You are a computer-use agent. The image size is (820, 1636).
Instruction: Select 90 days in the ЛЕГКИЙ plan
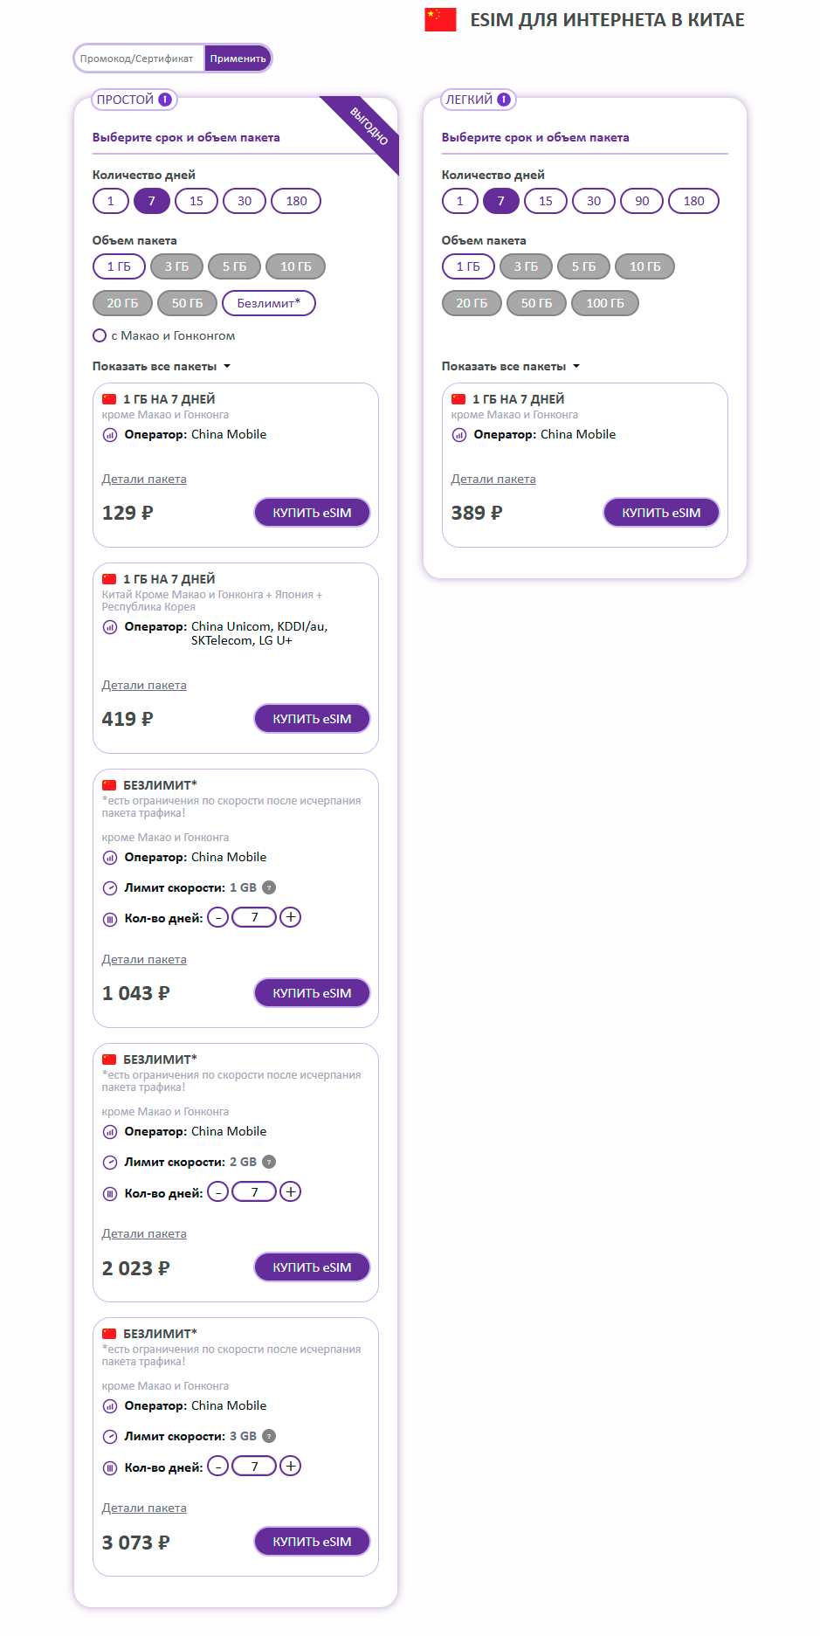[x=642, y=201]
